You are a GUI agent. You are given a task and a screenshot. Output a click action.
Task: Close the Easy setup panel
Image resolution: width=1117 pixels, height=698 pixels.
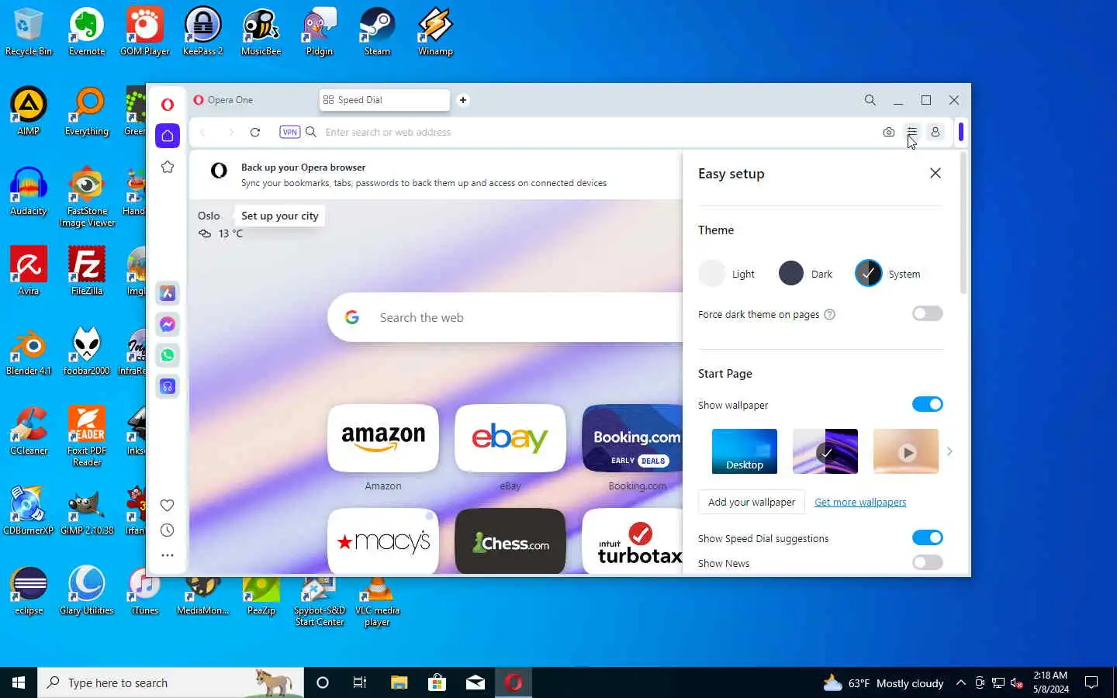935,173
